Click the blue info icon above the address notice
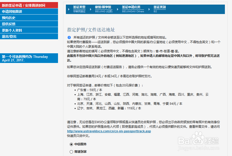This screenshot has width=232, height=156. click(x=69, y=38)
